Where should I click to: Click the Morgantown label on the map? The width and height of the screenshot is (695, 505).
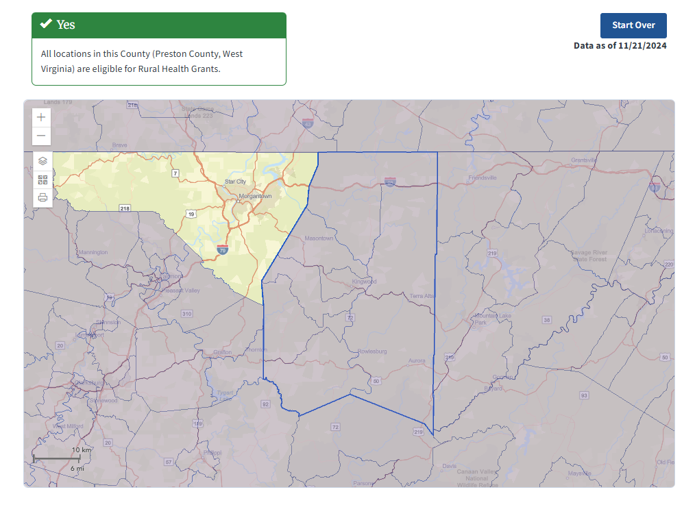click(x=255, y=197)
